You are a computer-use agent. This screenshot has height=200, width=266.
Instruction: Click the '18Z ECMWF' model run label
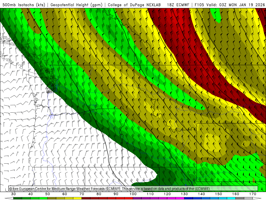pos(178,5)
